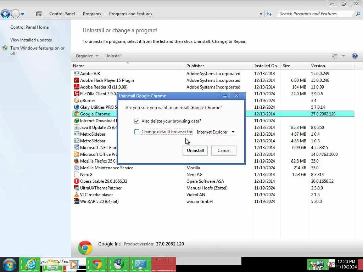Viewport: 363px width, 272px height.
Task: Select Opera Stable 26.0.1656.32 name
Action: 104,181
